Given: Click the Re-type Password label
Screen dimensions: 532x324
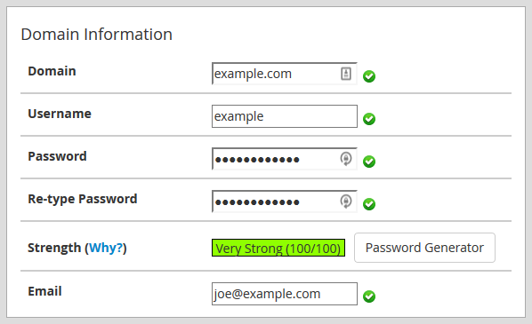Looking at the screenshot, I should [x=83, y=199].
